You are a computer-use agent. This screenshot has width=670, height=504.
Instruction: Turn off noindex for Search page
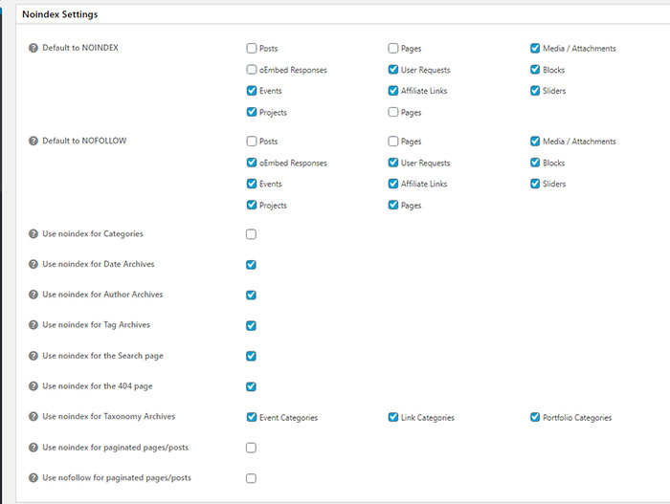251,357
